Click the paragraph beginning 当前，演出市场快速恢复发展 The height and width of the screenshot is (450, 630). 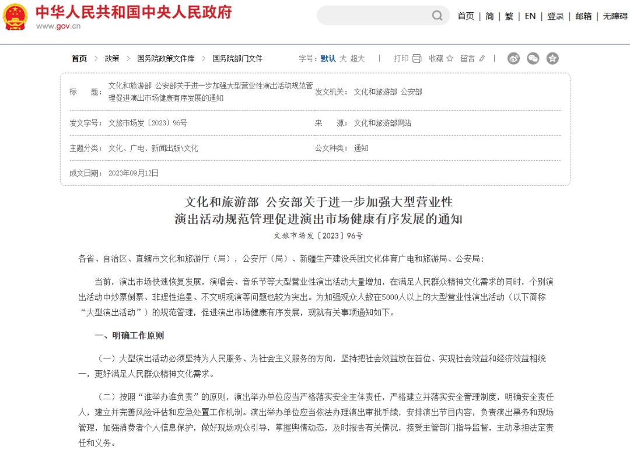(316, 297)
